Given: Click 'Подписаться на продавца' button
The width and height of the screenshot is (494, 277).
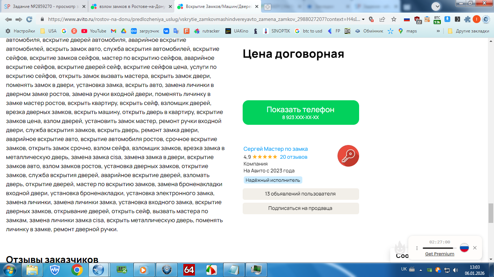Looking at the screenshot, I should [301, 208].
